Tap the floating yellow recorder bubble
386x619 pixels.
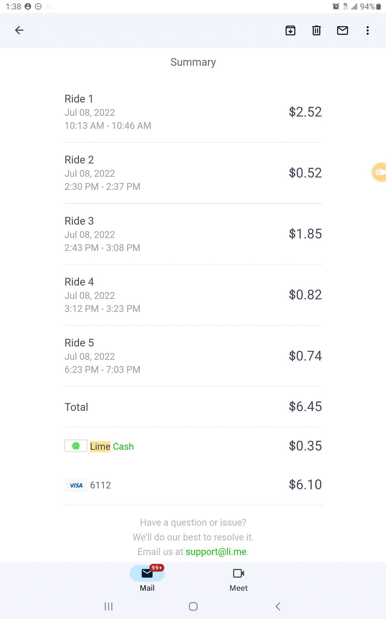coord(379,172)
